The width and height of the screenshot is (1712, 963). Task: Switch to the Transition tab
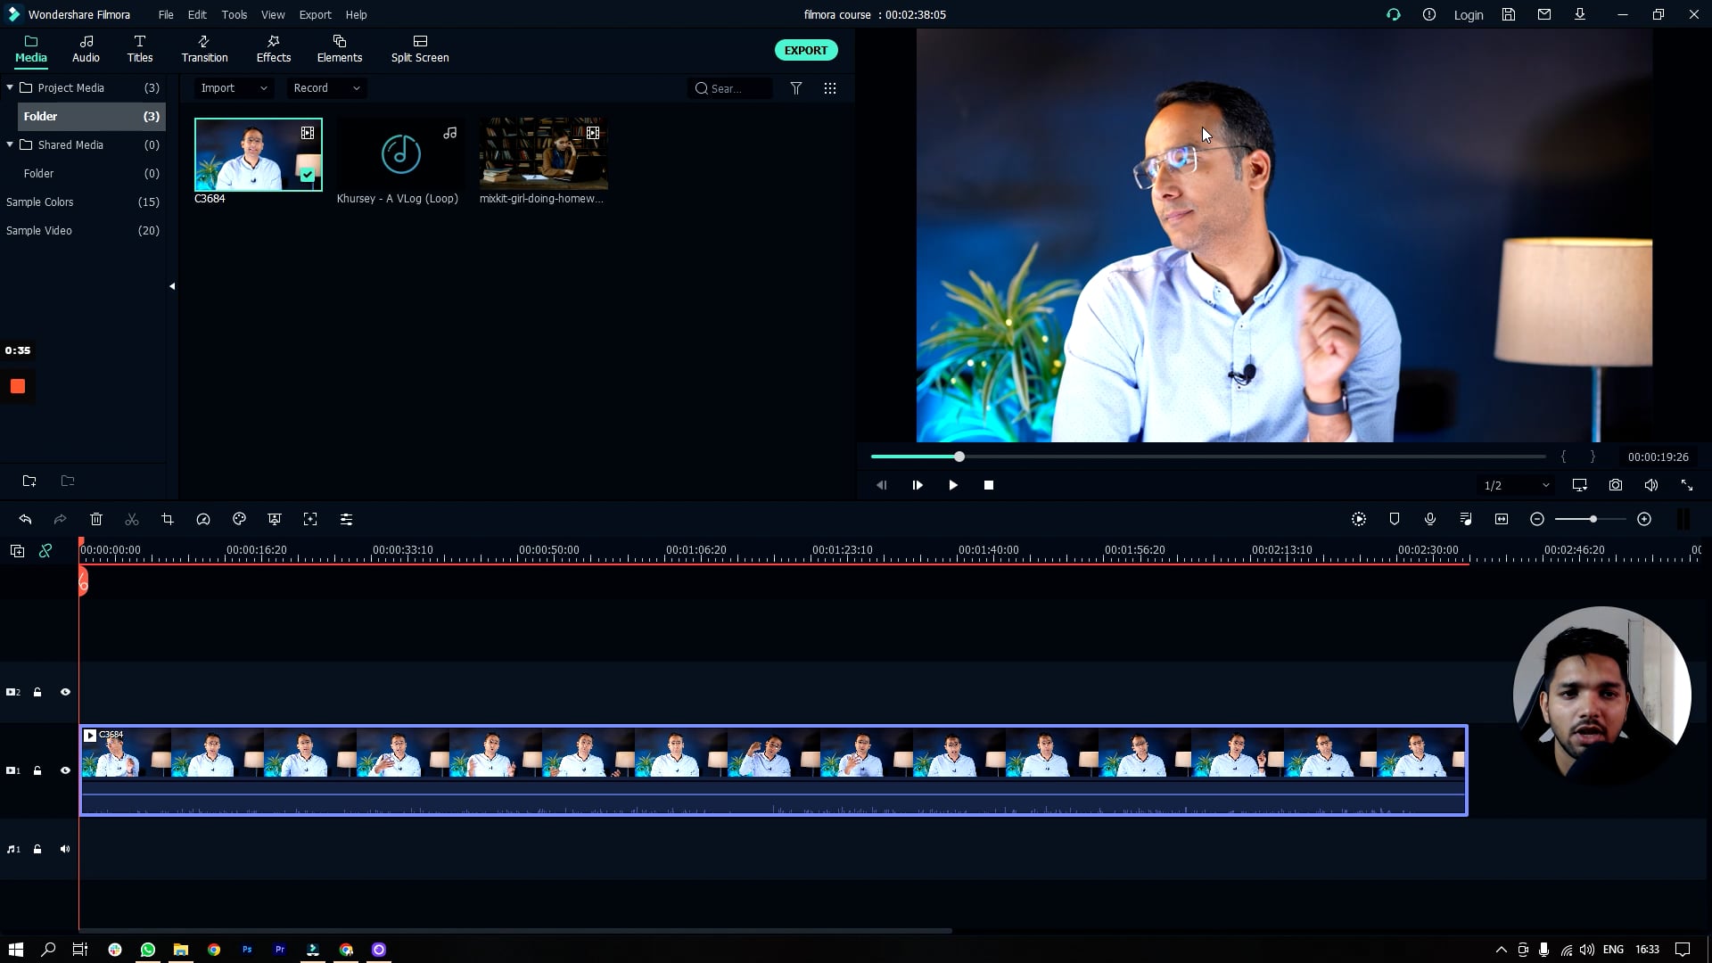(x=203, y=49)
